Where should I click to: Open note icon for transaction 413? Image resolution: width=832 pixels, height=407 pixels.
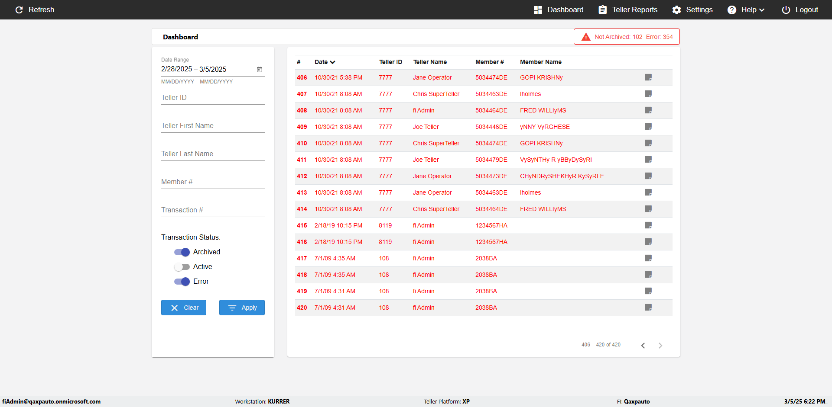[648, 192]
